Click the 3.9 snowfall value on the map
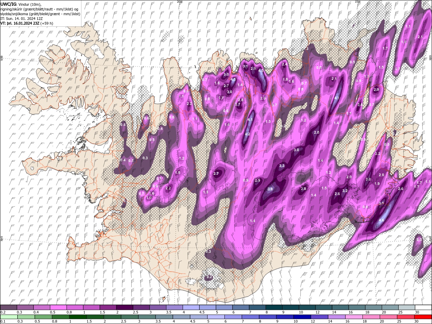This screenshot has height=324, width=432. (270, 189)
